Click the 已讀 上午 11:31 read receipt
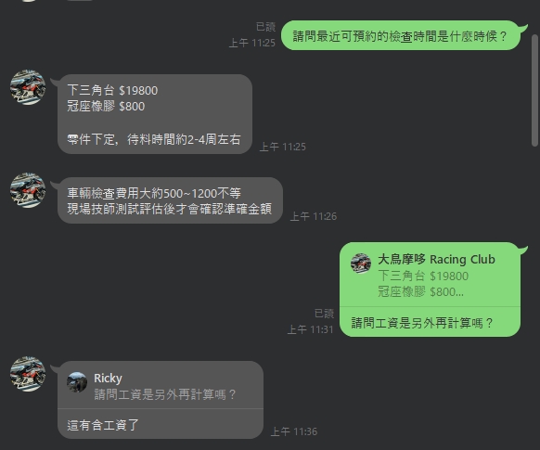 (311, 321)
